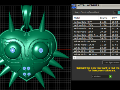Click the 21.25 grams cell

[104, 45]
